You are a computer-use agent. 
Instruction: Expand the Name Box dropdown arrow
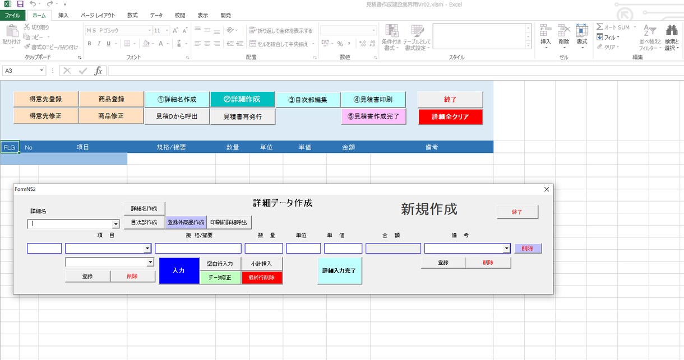click(41, 71)
